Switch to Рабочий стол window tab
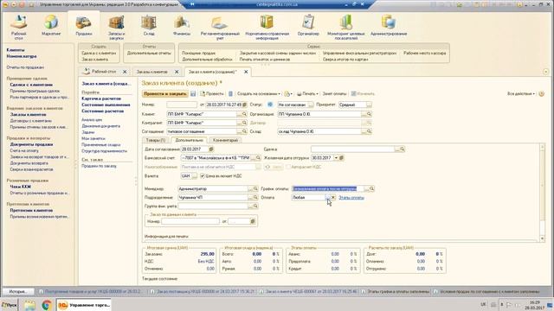Viewport: 554px width, 311px height. (104, 72)
